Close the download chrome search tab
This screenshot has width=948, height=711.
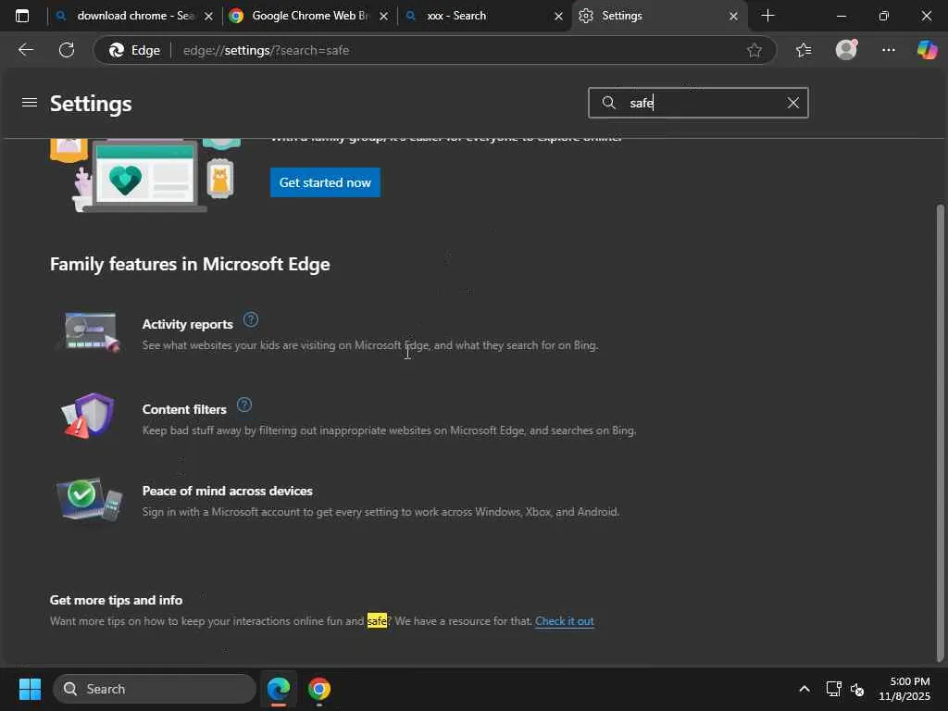pyautogui.click(x=208, y=17)
